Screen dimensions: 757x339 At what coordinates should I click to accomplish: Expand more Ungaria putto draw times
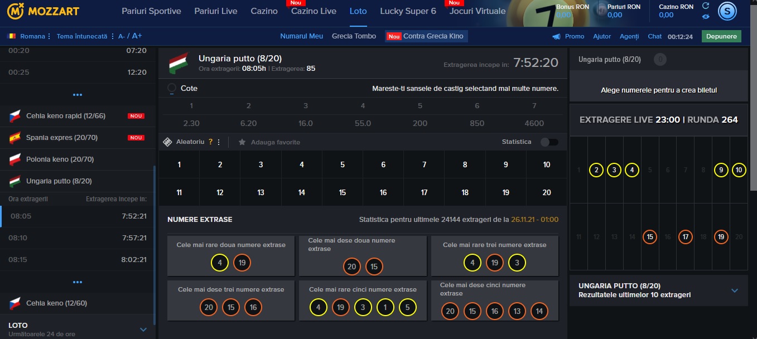pos(78,282)
